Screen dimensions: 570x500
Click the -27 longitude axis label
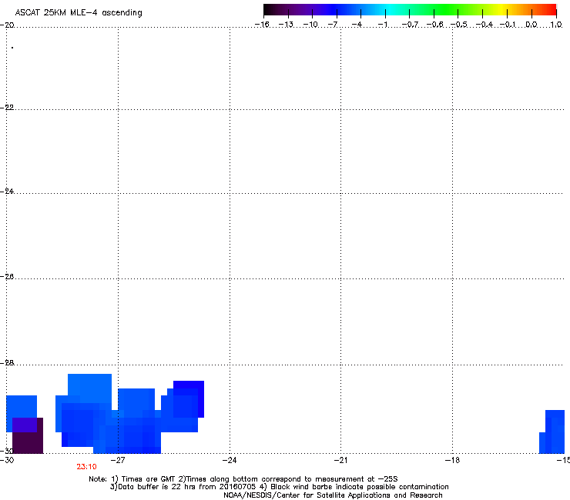pyautogui.click(x=117, y=461)
